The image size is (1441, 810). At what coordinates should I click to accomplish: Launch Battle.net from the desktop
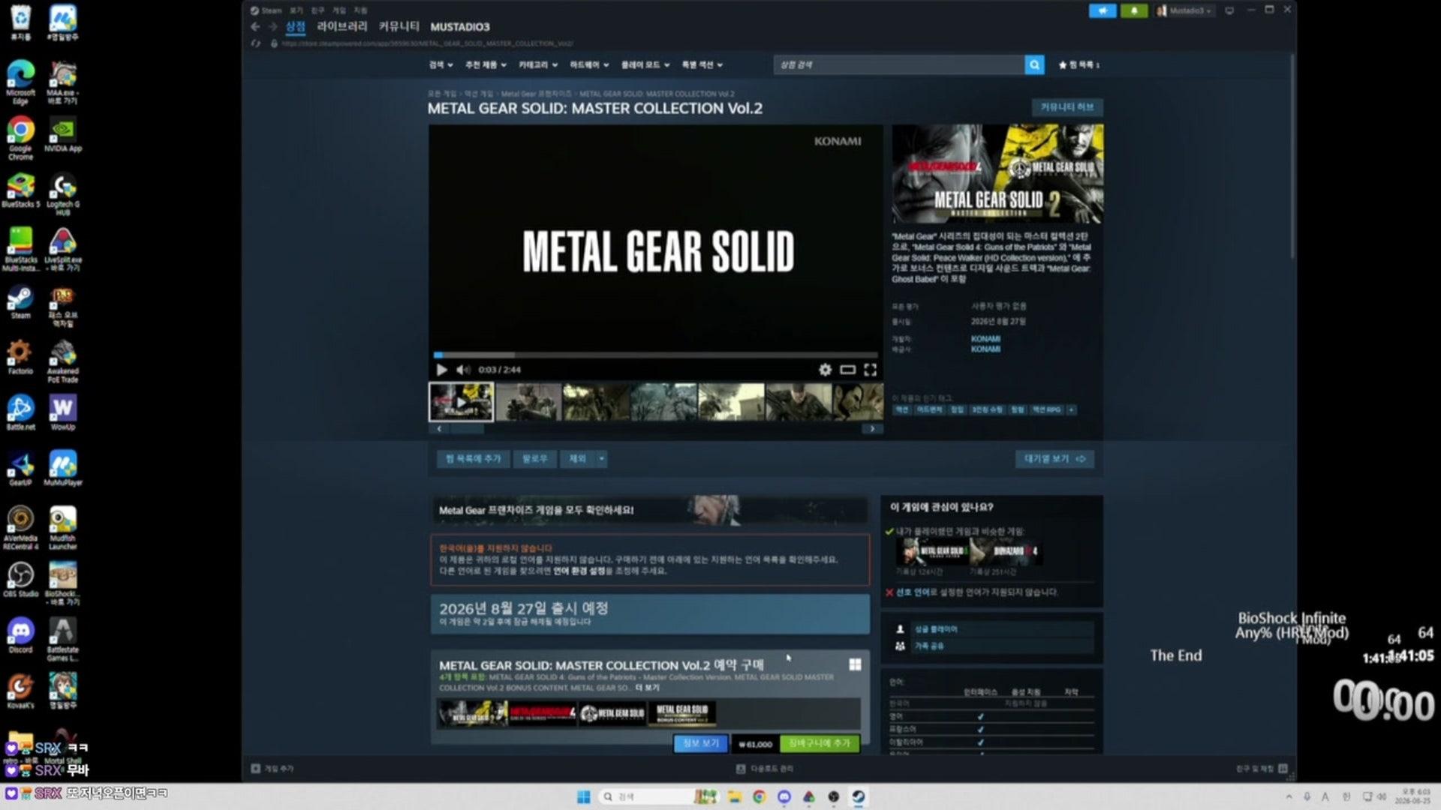coord(20,412)
